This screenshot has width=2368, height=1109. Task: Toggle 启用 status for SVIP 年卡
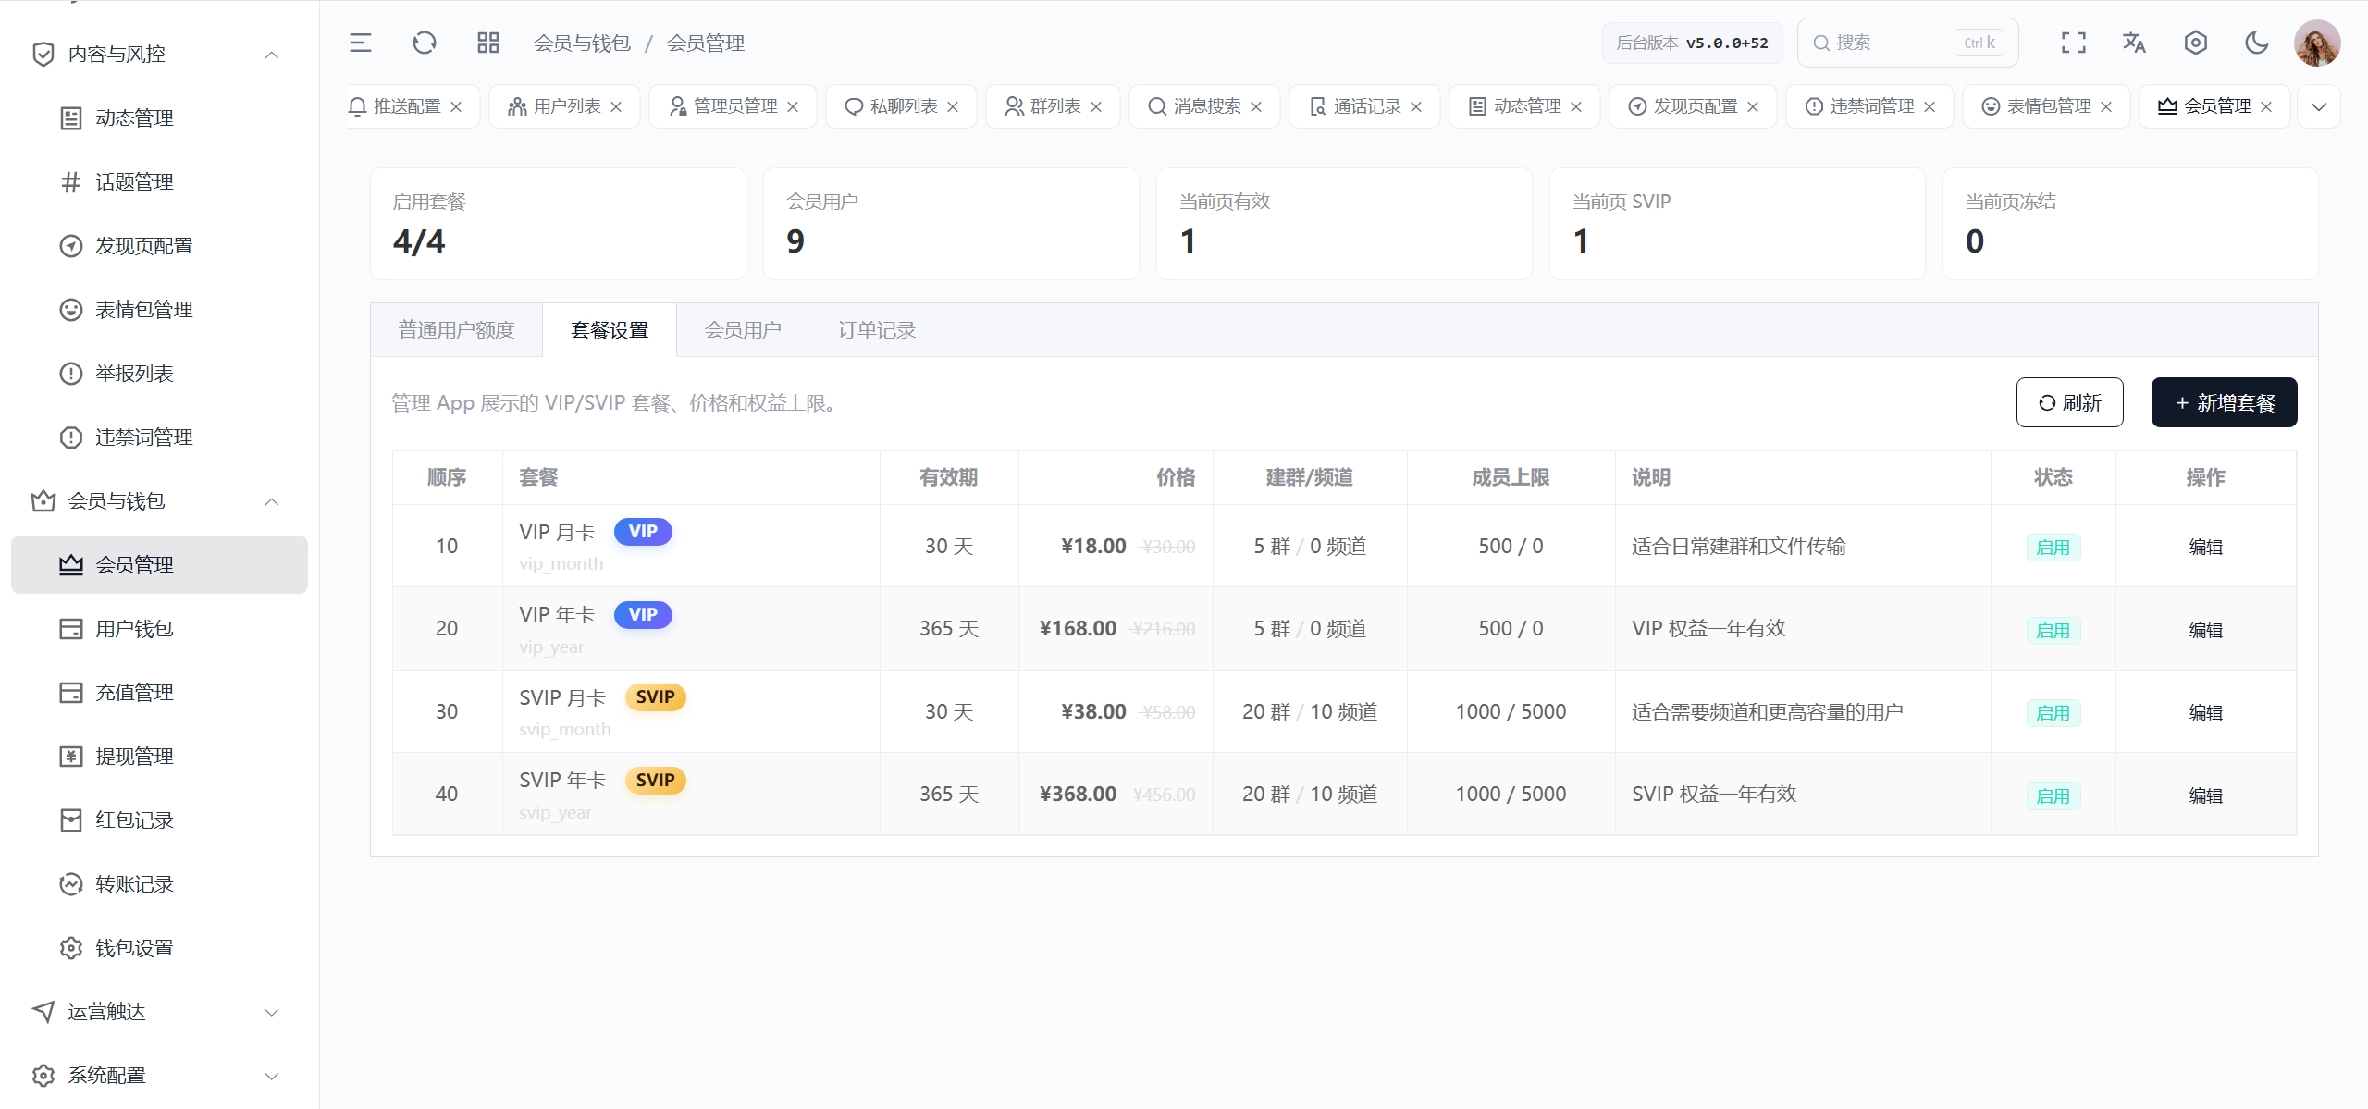click(x=2053, y=795)
